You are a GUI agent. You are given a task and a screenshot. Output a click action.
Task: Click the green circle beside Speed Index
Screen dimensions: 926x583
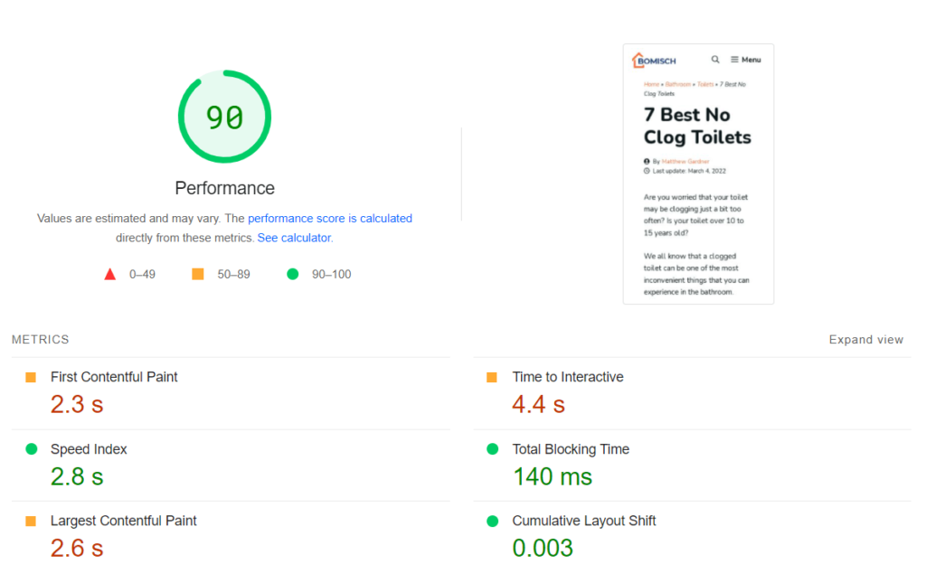click(31, 449)
